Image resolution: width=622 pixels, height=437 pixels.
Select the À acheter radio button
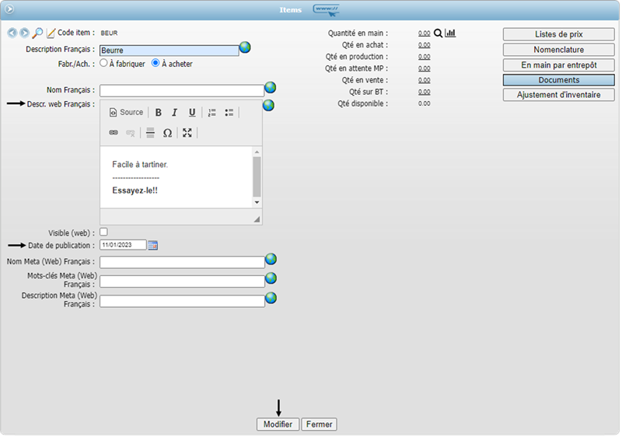pos(155,64)
